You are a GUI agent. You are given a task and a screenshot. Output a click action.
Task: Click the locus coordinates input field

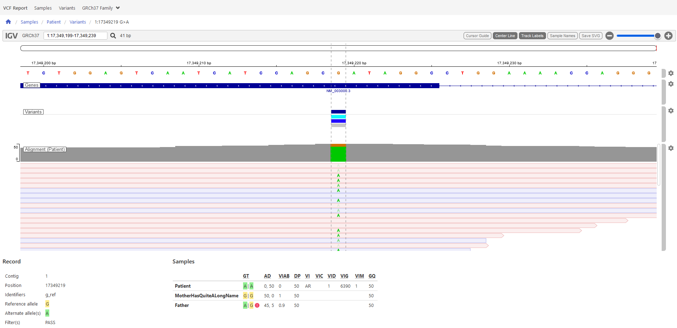[75, 36]
